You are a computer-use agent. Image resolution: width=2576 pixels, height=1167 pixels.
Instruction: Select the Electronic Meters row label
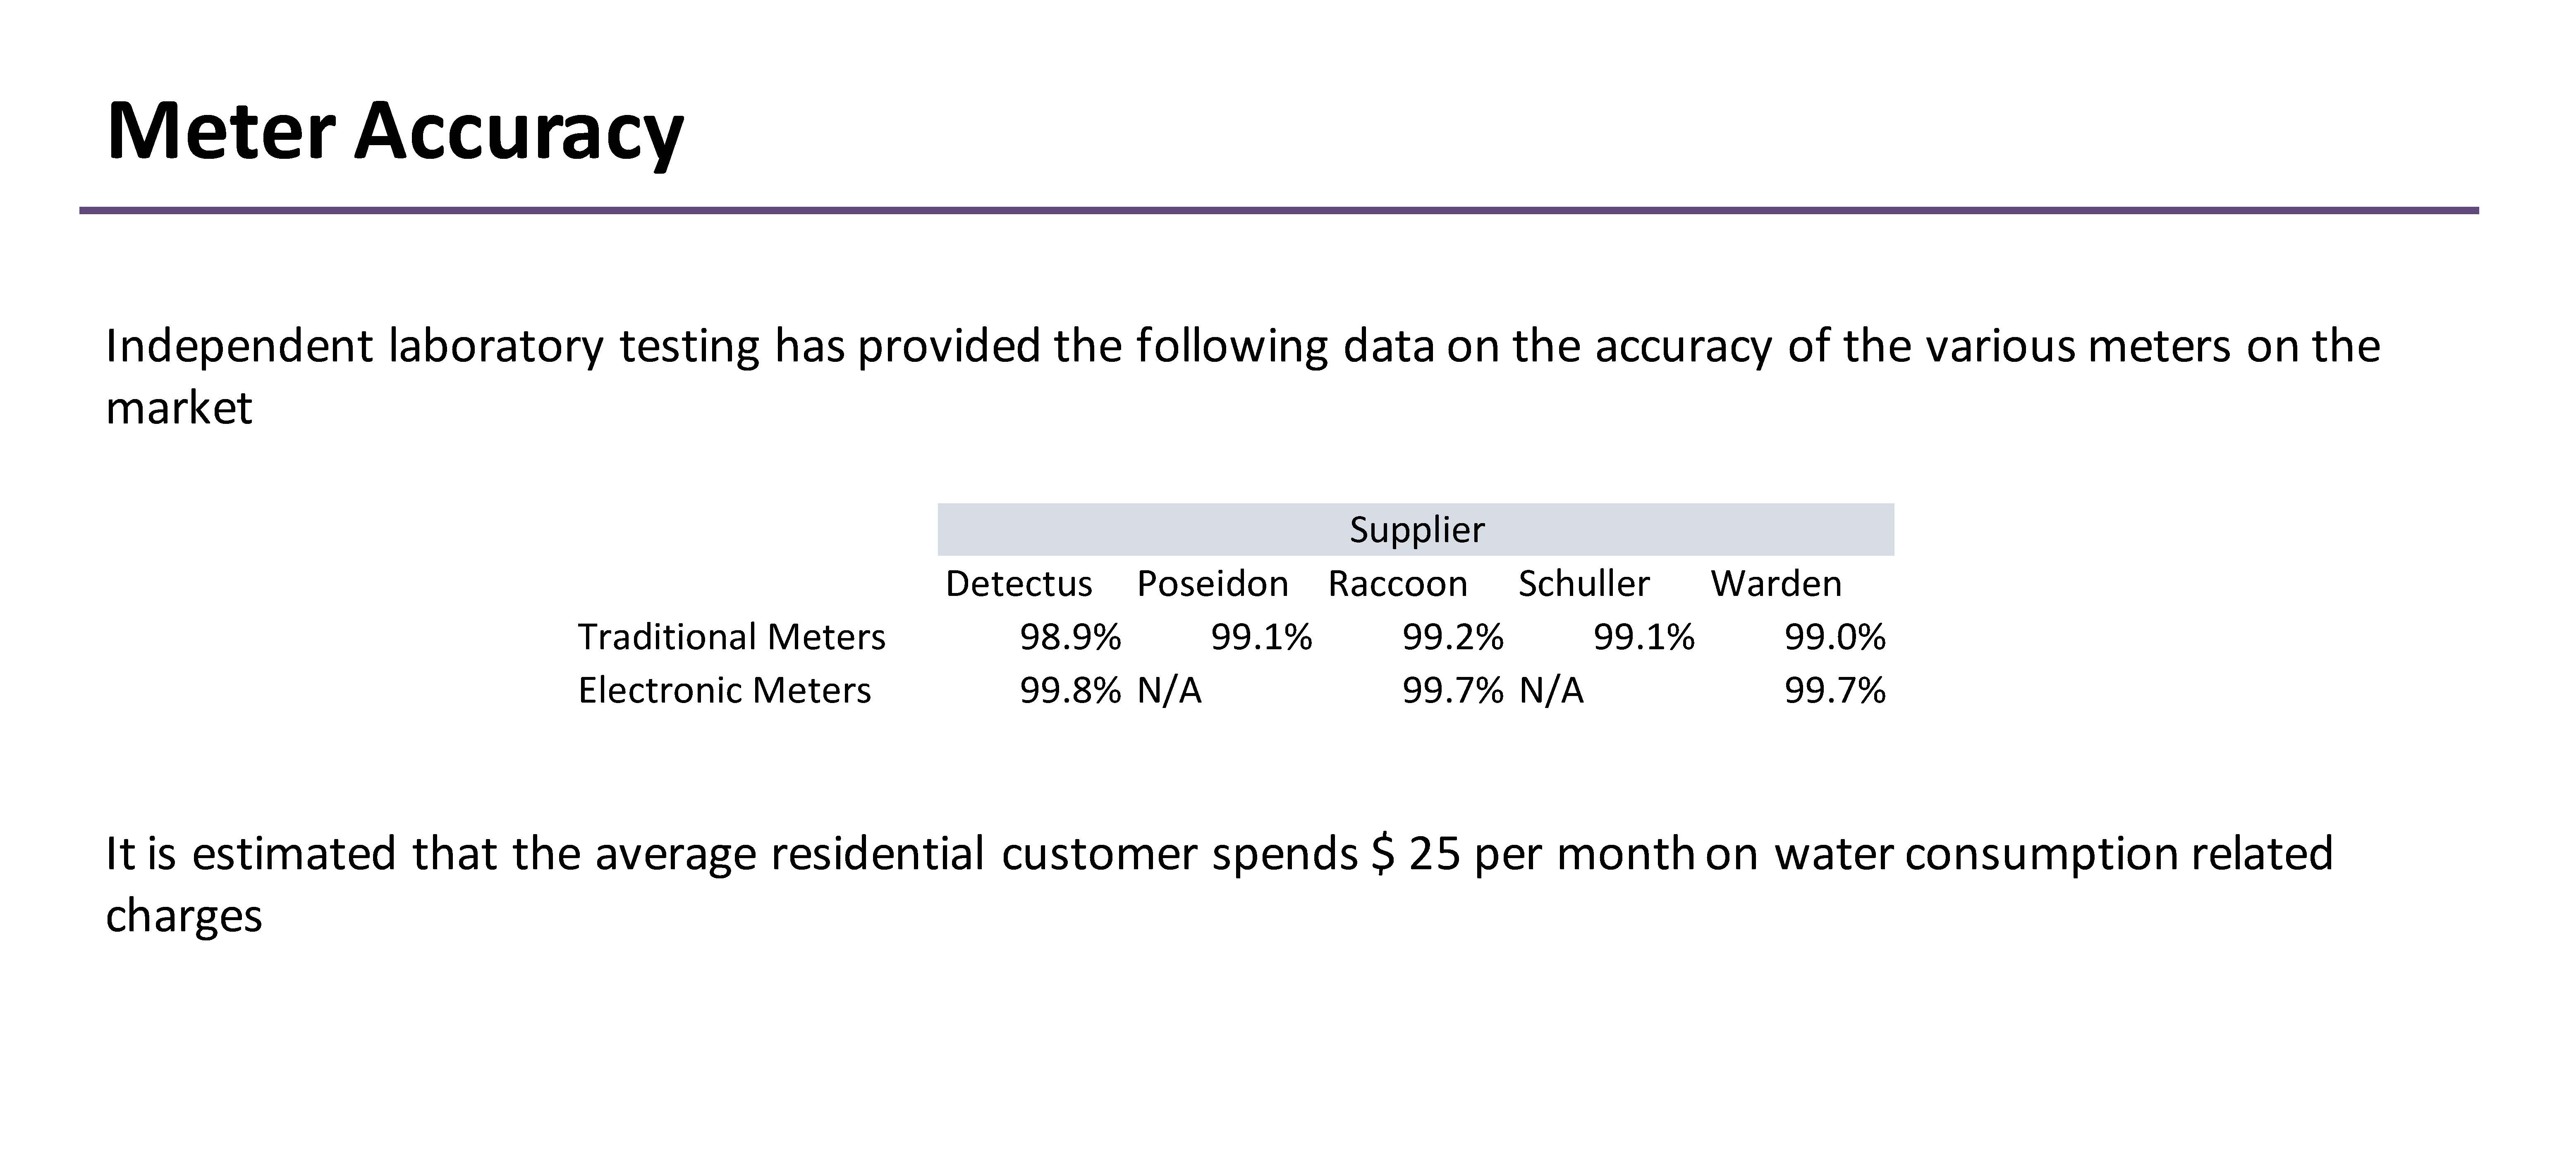[724, 690]
